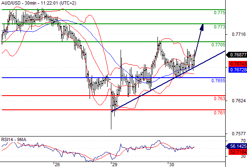The height and width of the screenshot is (167, 247).
Task: Select the 0.7705 resistance level label
Action: coord(218,45)
